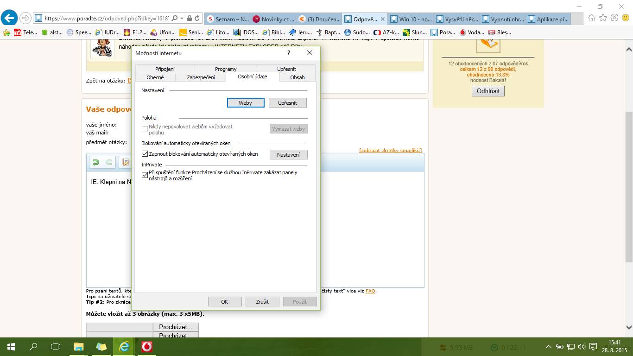Click the Internet Explorer taskbar icon
This screenshot has height=356, width=633.
pyautogui.click(x=124, y=347)
